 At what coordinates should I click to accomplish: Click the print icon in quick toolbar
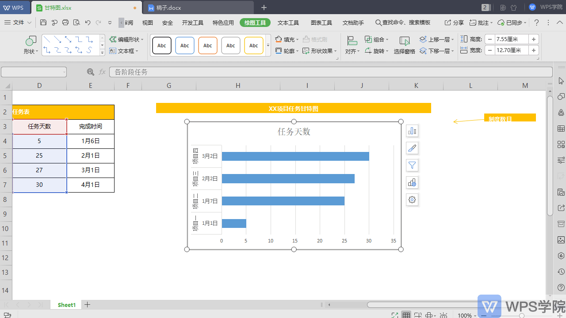[65, 23]
